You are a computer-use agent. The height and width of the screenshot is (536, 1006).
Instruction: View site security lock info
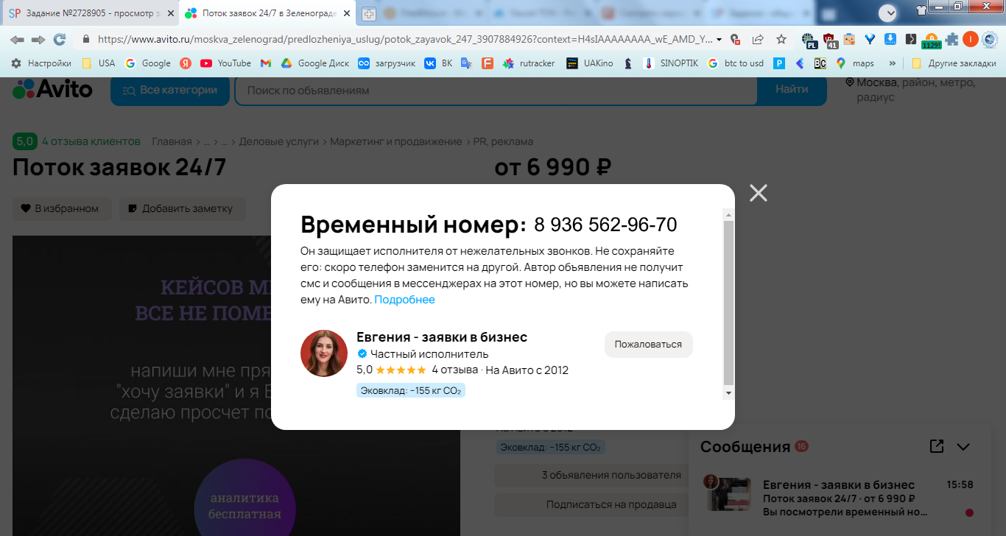coord(86,39)
